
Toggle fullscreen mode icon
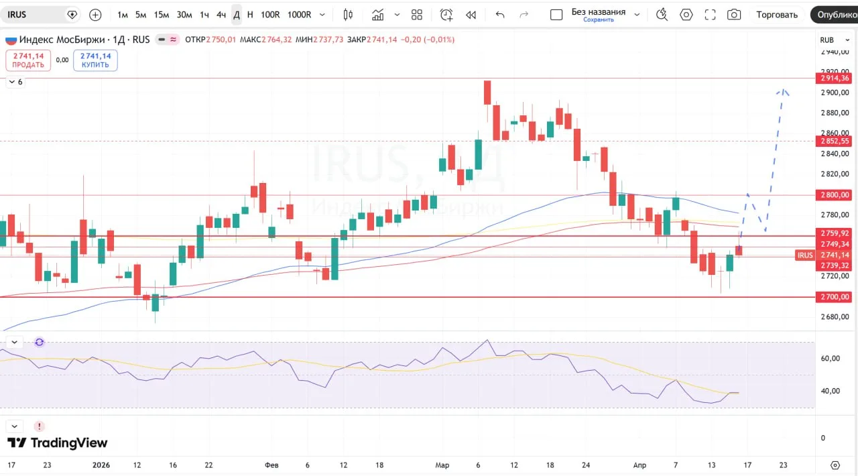710,14
